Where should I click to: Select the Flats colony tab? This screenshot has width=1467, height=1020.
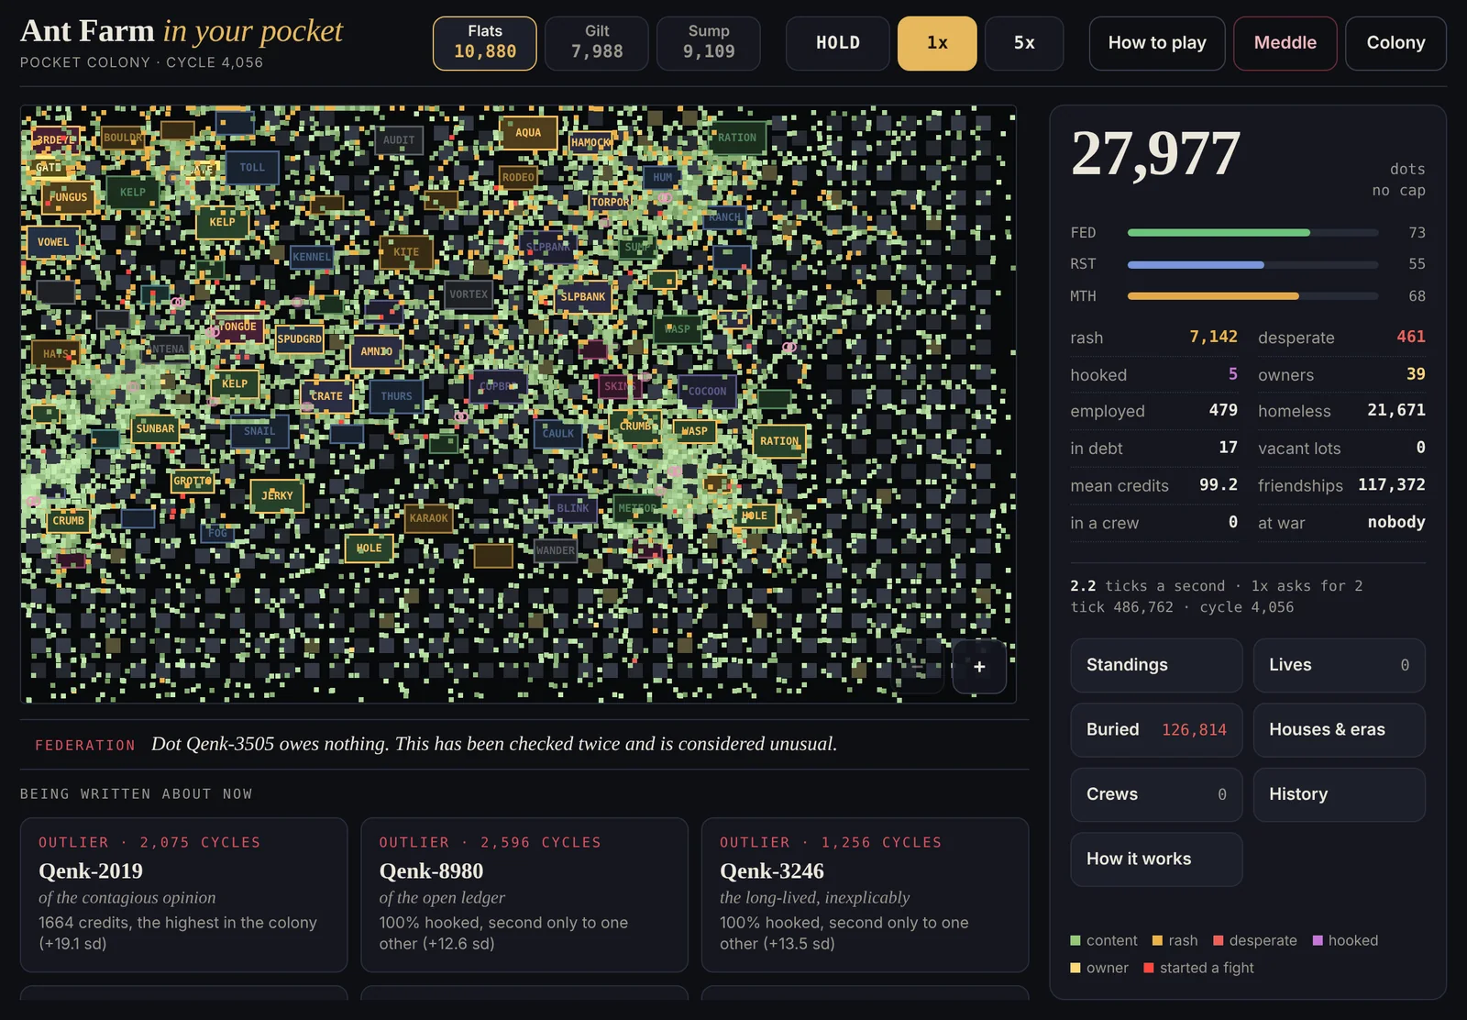click(x=485, y=43)
